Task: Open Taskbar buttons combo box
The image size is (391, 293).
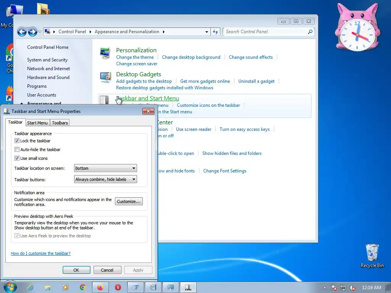Action: (105, 179)
